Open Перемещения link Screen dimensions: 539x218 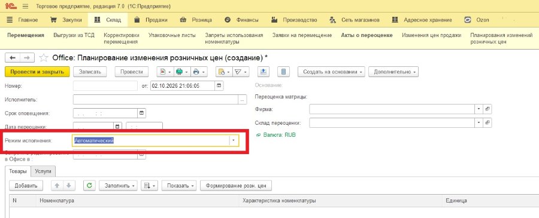tap(26, 35)
